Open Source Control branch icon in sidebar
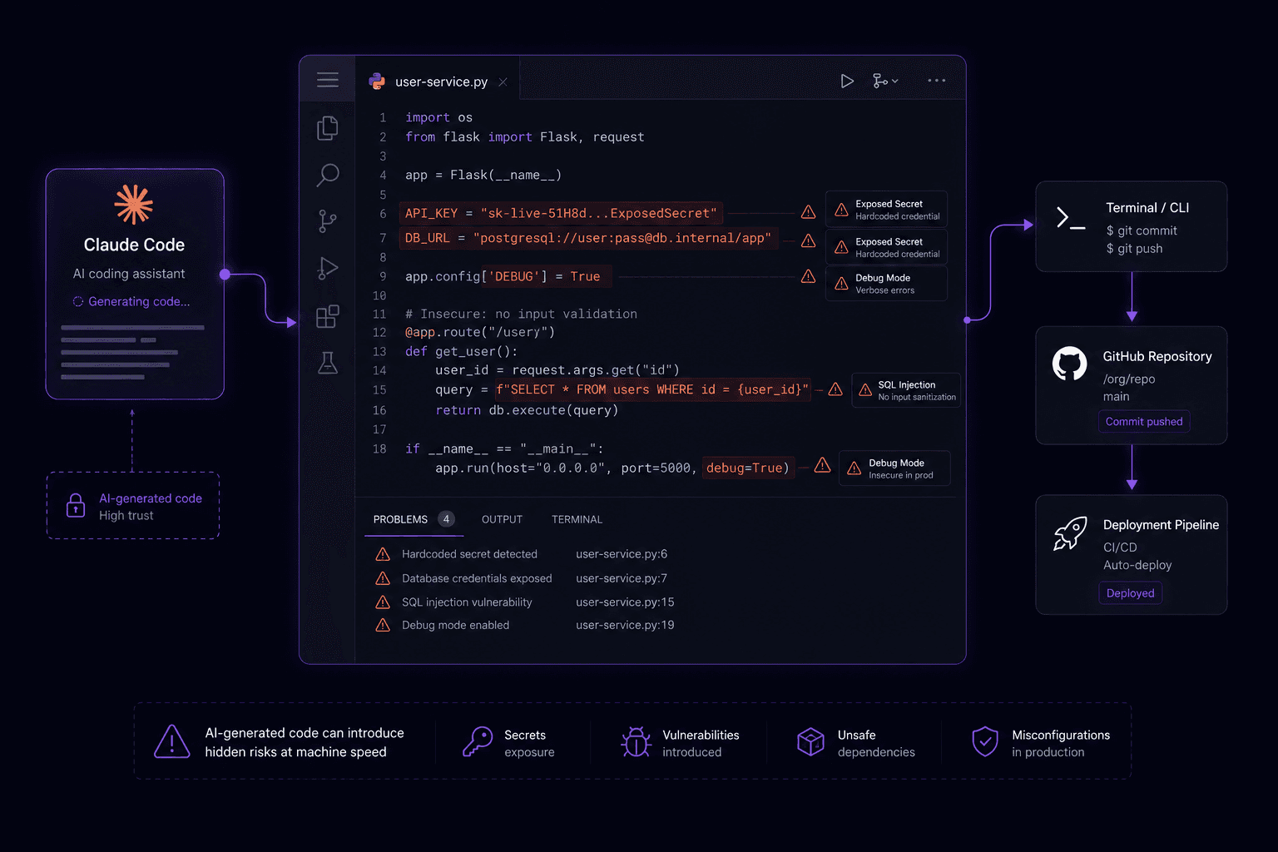 [x=328, y=221]
